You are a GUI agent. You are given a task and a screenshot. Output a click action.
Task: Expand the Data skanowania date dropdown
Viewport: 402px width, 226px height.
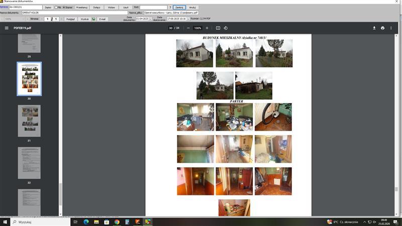[x=187, y=19]
